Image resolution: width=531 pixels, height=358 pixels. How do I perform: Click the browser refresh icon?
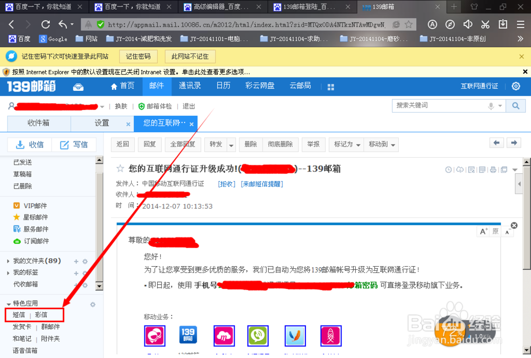pyautogui.click(x=45, y=24)
